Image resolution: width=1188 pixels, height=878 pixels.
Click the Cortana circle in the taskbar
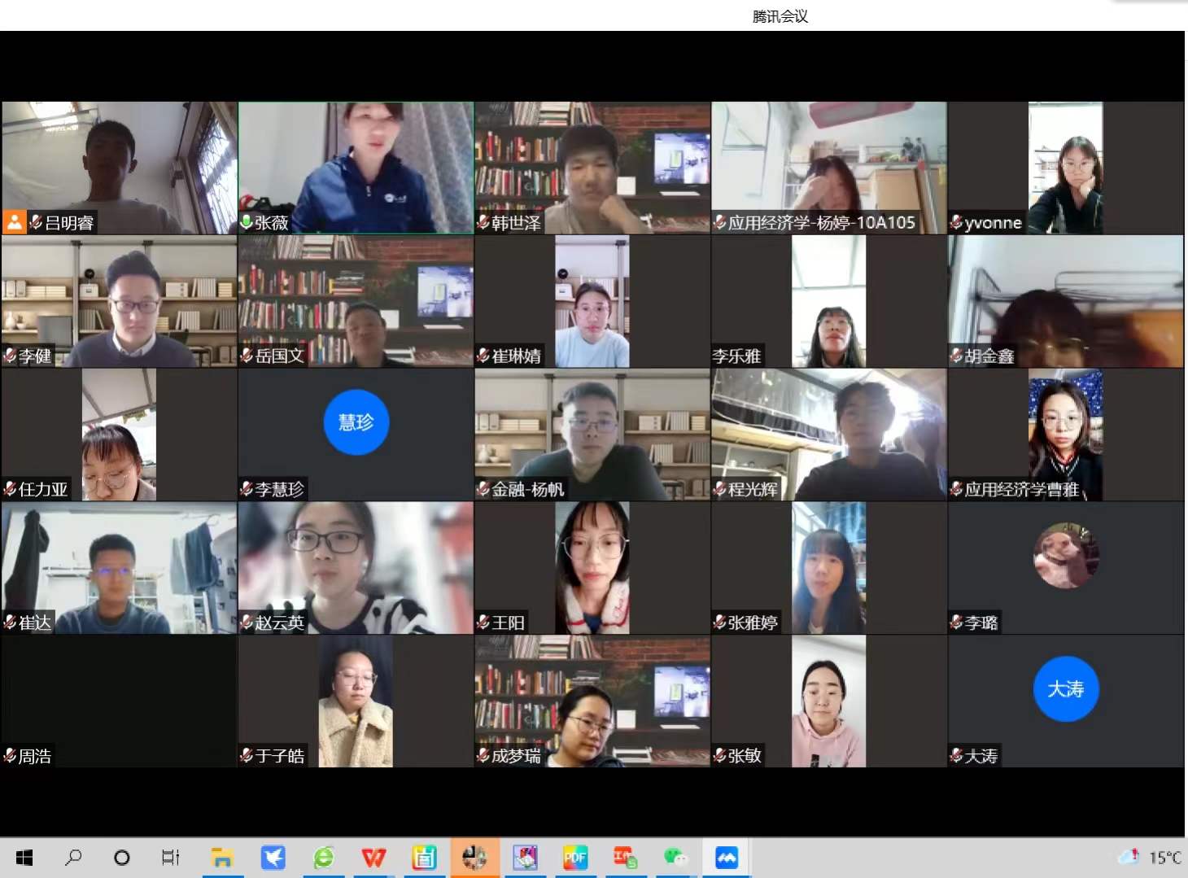[122, 858]
